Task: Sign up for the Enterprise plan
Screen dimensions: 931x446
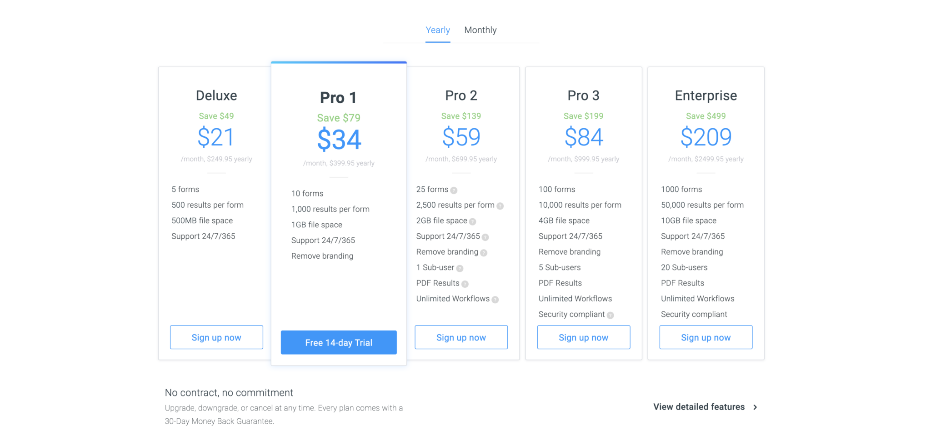Action: pyautogui.click(x=706, y=337)
